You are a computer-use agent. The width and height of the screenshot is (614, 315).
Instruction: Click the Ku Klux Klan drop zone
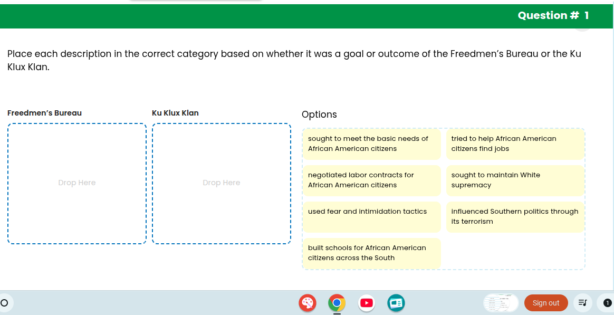pos(221,183)
